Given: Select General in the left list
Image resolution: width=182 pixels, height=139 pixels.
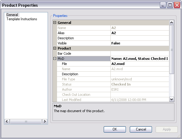Looking at the screenshot, I should (12, 15).
